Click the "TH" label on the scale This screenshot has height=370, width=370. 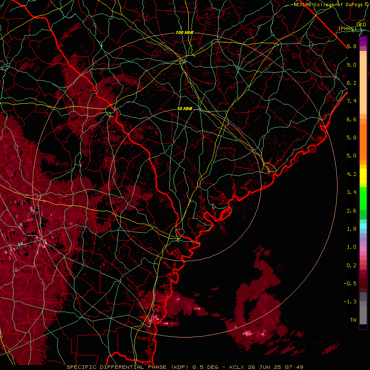click(x=353, y=320)
